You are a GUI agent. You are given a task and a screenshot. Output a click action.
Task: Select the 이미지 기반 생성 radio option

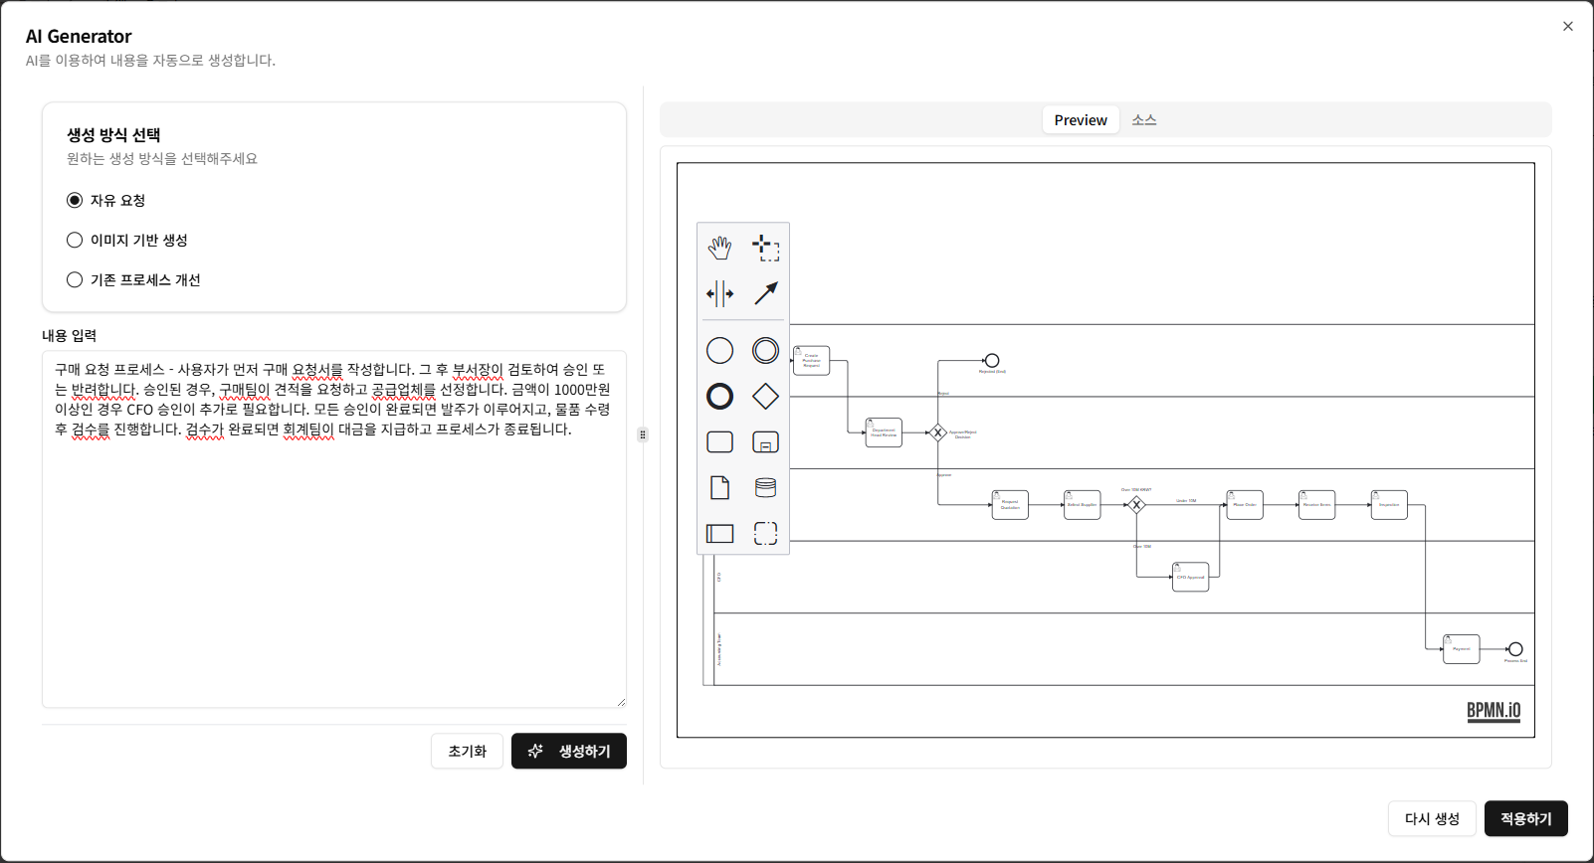click(75, 241)
